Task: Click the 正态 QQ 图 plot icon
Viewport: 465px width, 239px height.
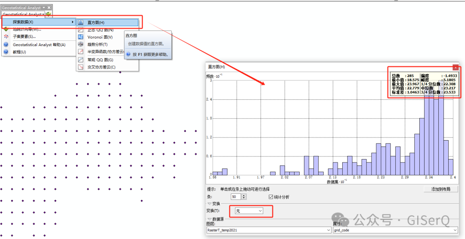Action: click(81, 30)
